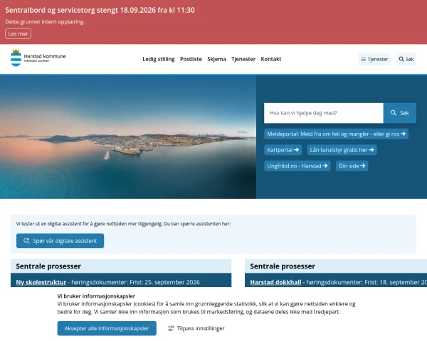Open the Din side shortcut

[352, 166]
